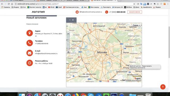The height and width of the screenshot is (96, 170).
Task: Click Балашиха on the map
Action: pyautogui.click(x=129, y=46)
